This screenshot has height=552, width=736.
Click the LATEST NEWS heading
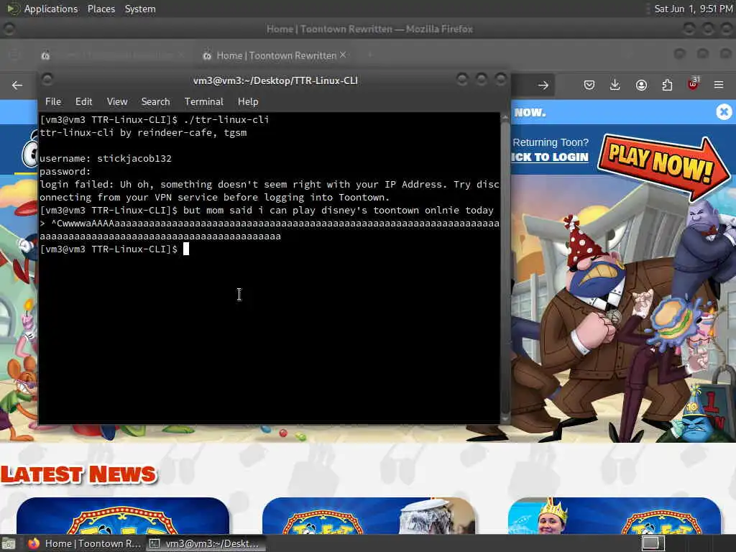(78, 474)
